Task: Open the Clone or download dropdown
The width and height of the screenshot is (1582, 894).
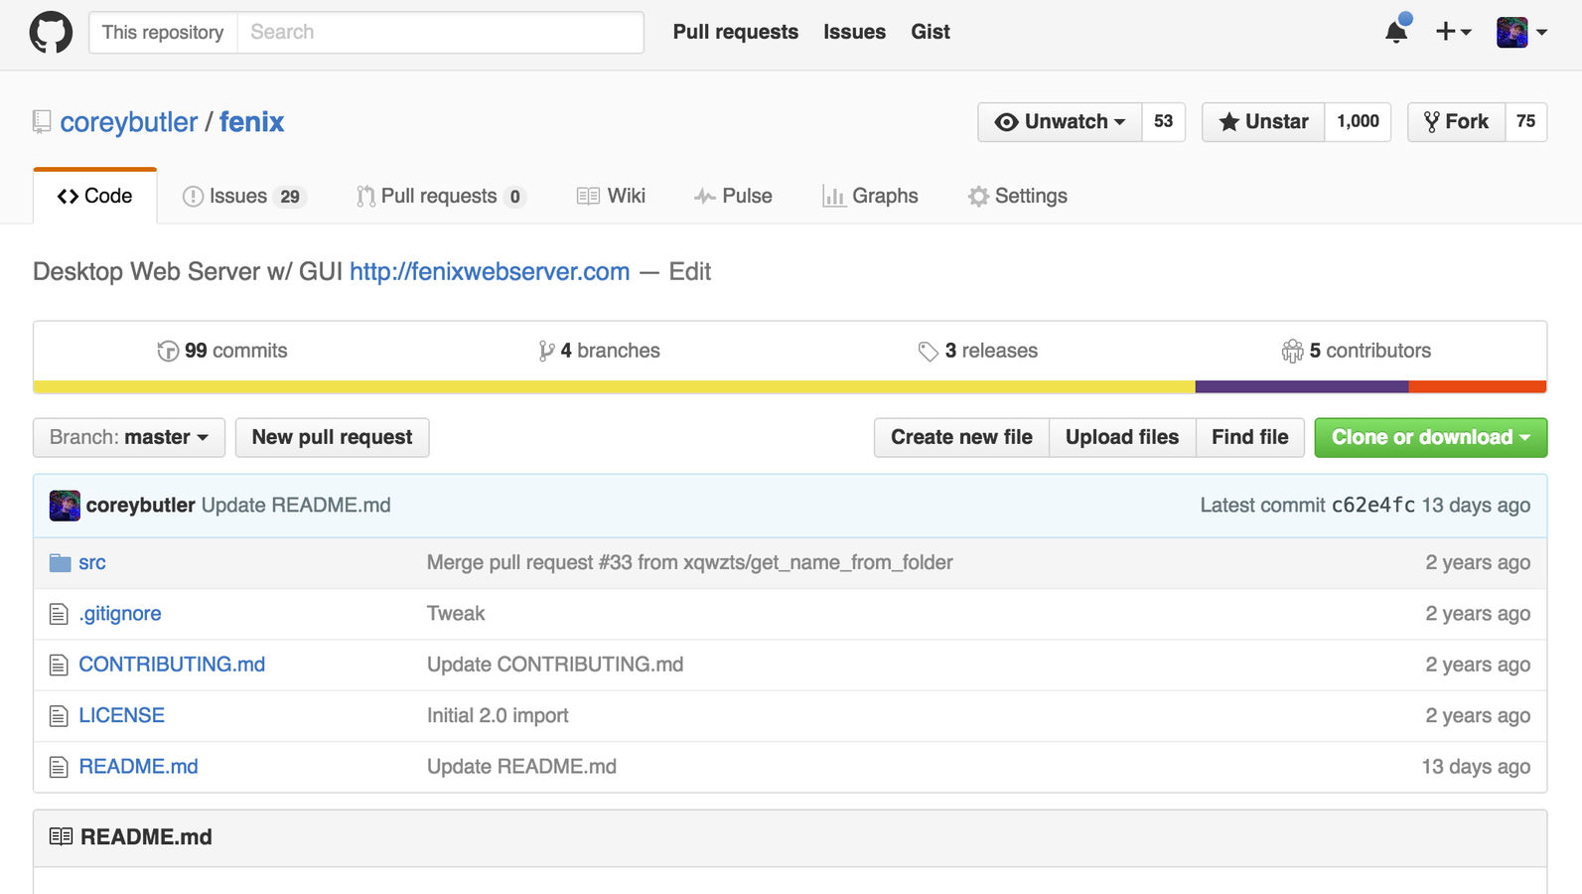Action: [1431, 437]
